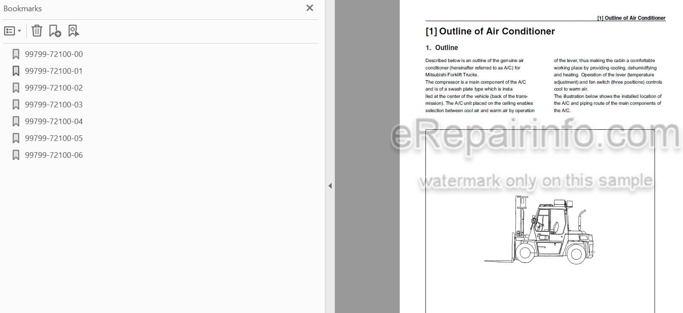Open bookmark 99799-72100-00
The height and width of the screenshot is (313, 683).
pos(54,54)
